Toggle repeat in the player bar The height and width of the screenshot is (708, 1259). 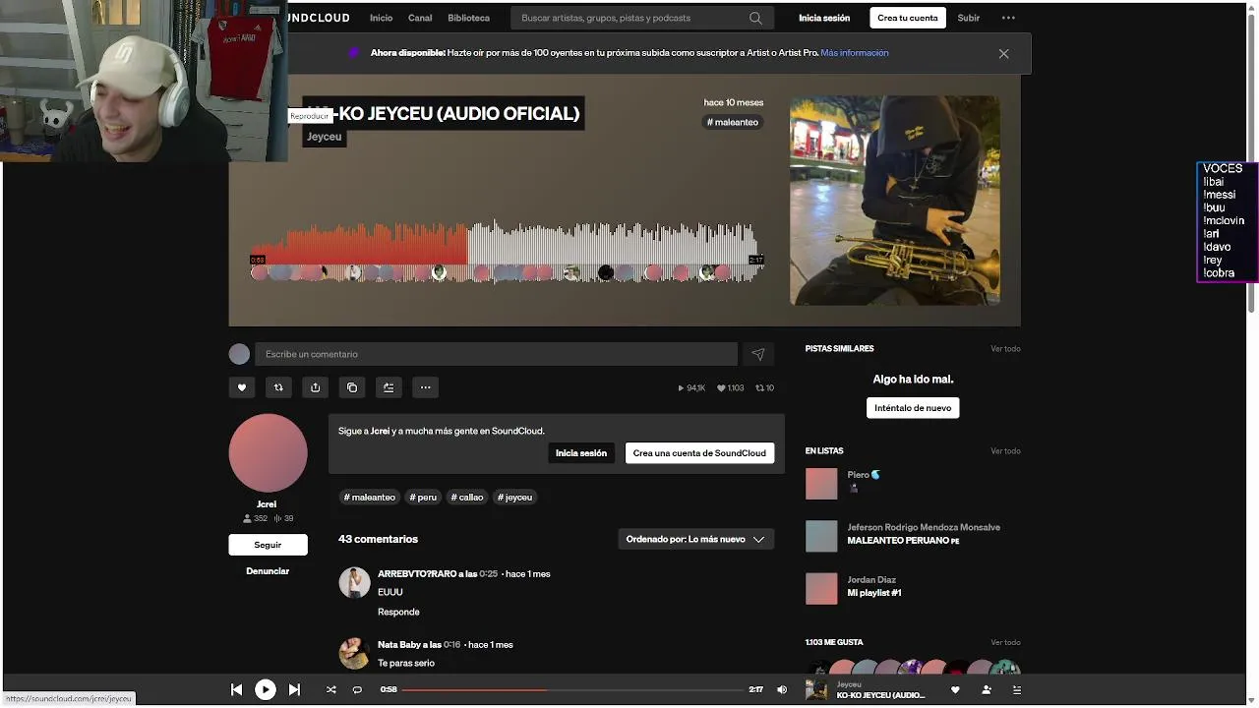click(357, 690)
